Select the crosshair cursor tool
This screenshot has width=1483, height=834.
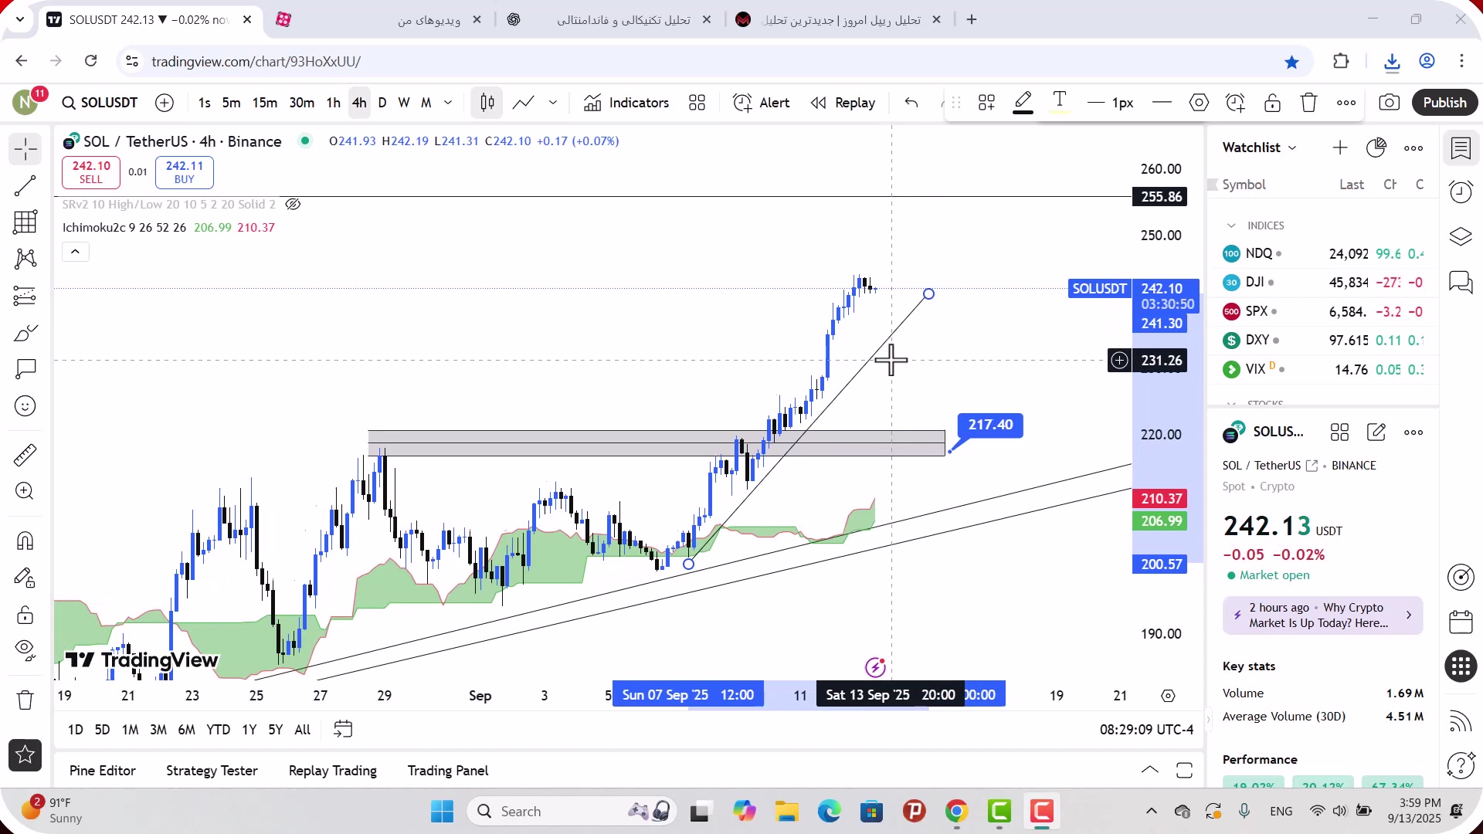25,149
